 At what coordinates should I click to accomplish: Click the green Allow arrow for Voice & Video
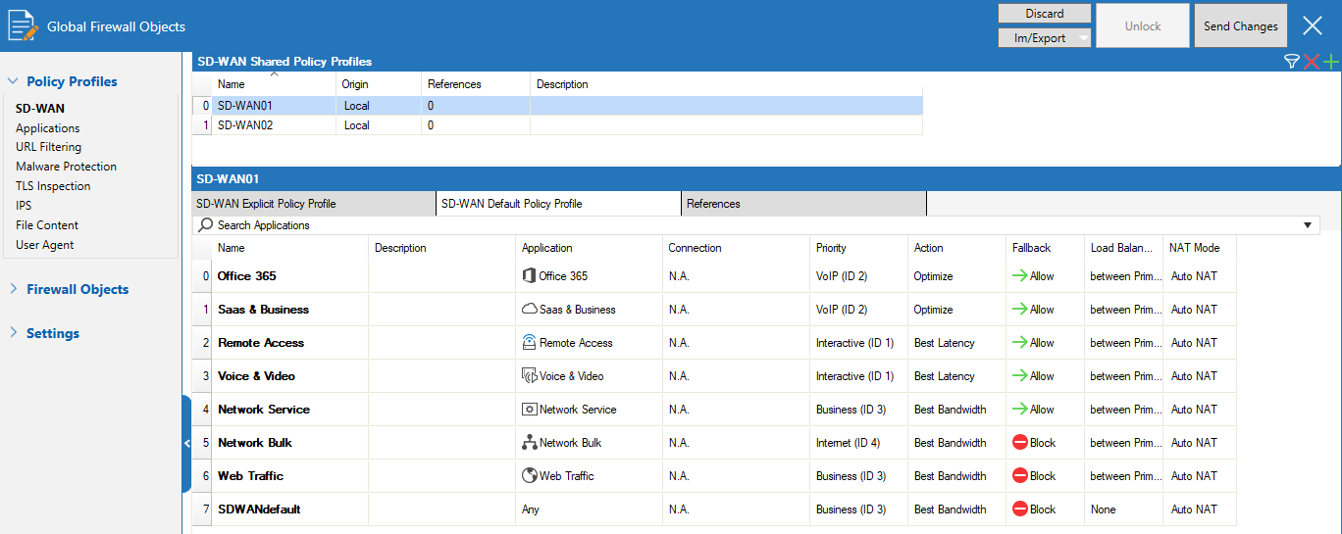[1020, 376]
